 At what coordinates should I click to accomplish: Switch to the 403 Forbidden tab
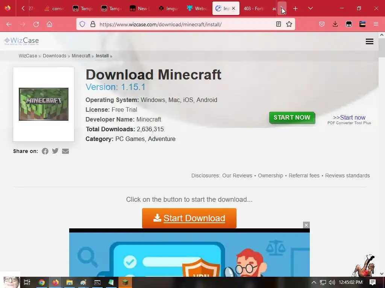[254, 9]
